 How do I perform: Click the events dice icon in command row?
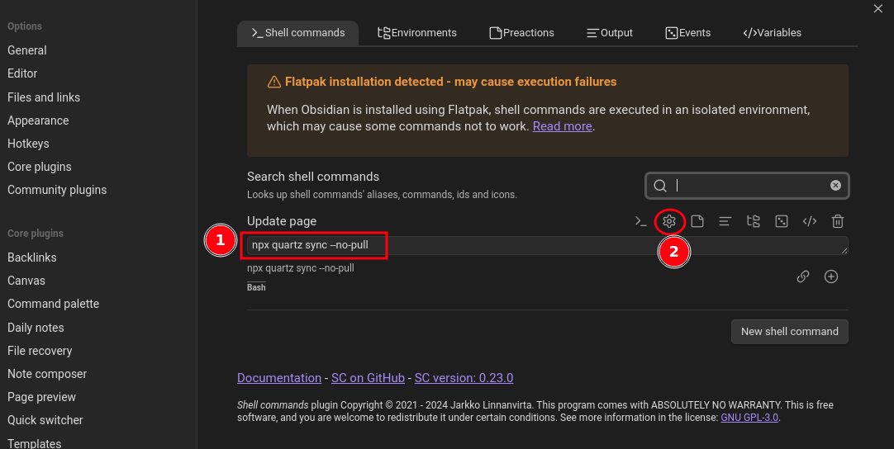(x=782, y=221)
